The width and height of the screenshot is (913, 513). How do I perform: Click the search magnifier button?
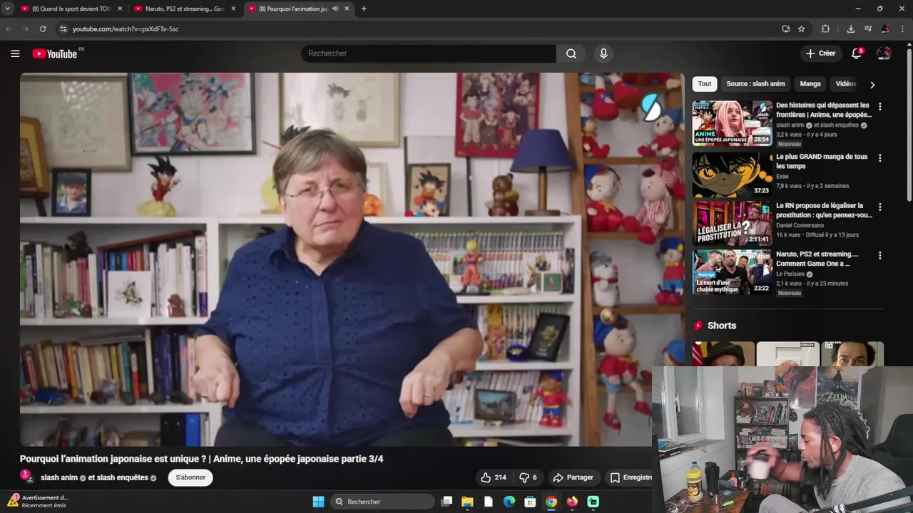[x=571, y=53]
